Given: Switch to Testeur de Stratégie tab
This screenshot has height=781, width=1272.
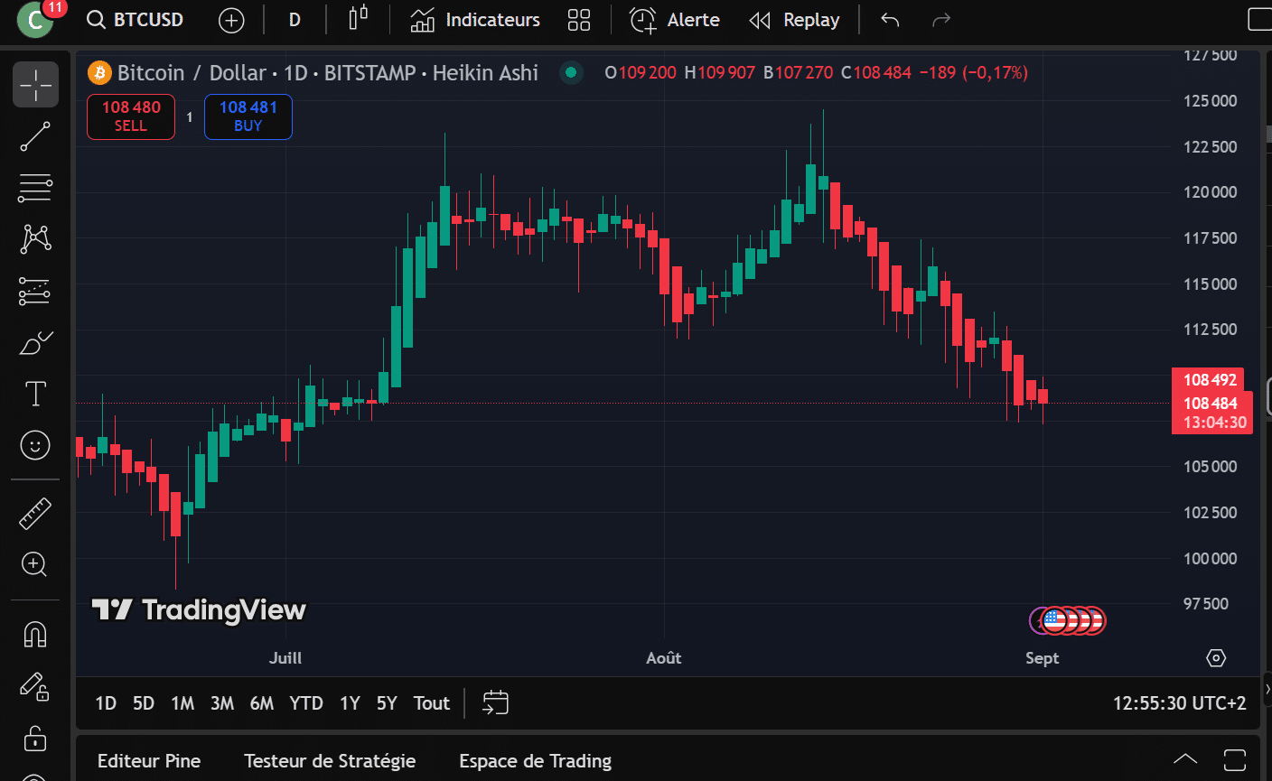Looking at the screenshot, I should pyautogui.click(x=330, y=761).
